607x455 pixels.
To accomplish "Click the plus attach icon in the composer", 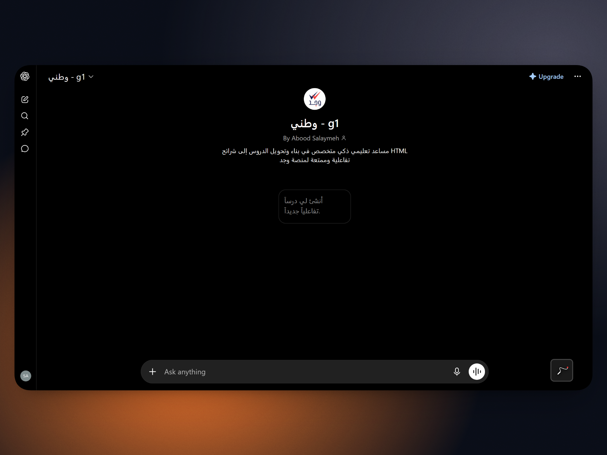I will click(x=153, y=372).
